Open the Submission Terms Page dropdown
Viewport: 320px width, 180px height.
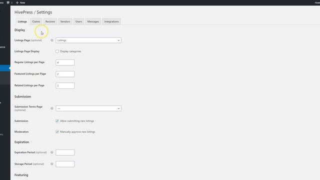coord(88,108)
